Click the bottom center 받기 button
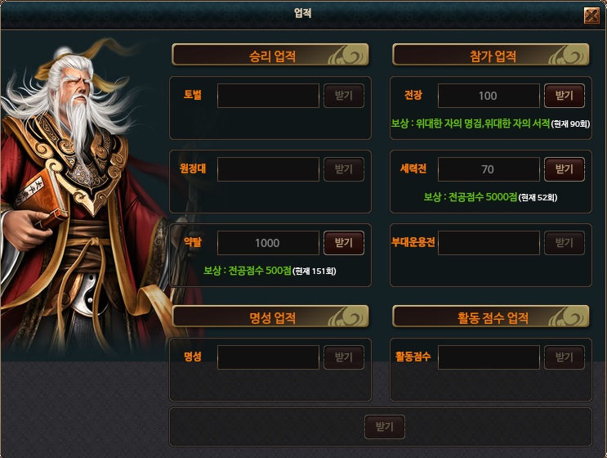 point(385,427)
